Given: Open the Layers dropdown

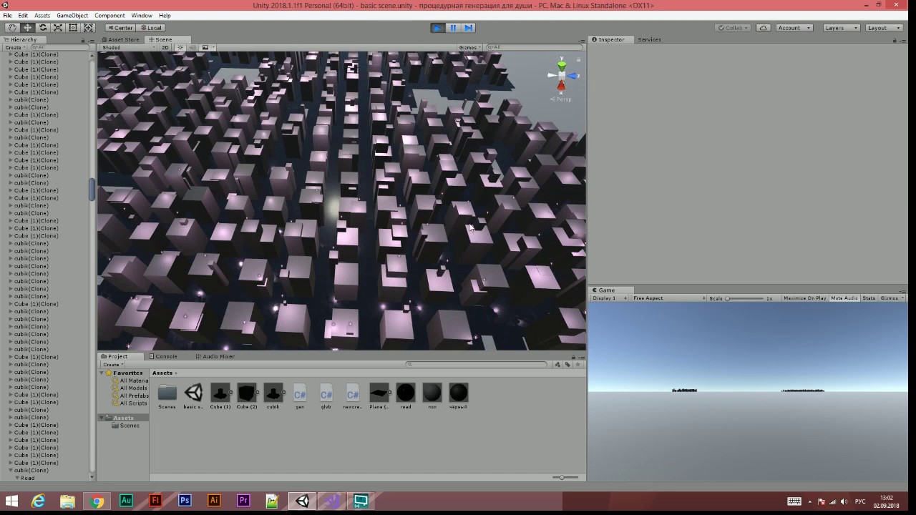Looking at the screenshot, I should [840, 28].
